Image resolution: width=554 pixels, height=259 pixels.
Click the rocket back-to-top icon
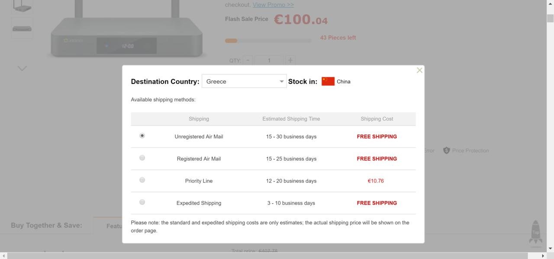[x=535, y=232]
